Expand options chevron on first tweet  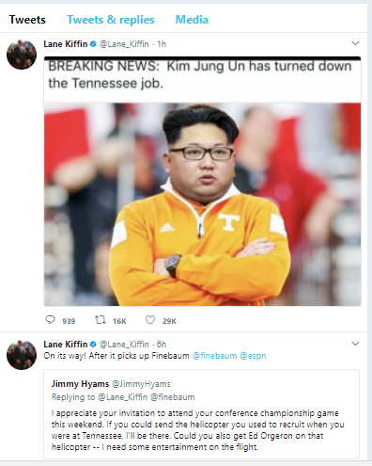[x=355, y=43]
